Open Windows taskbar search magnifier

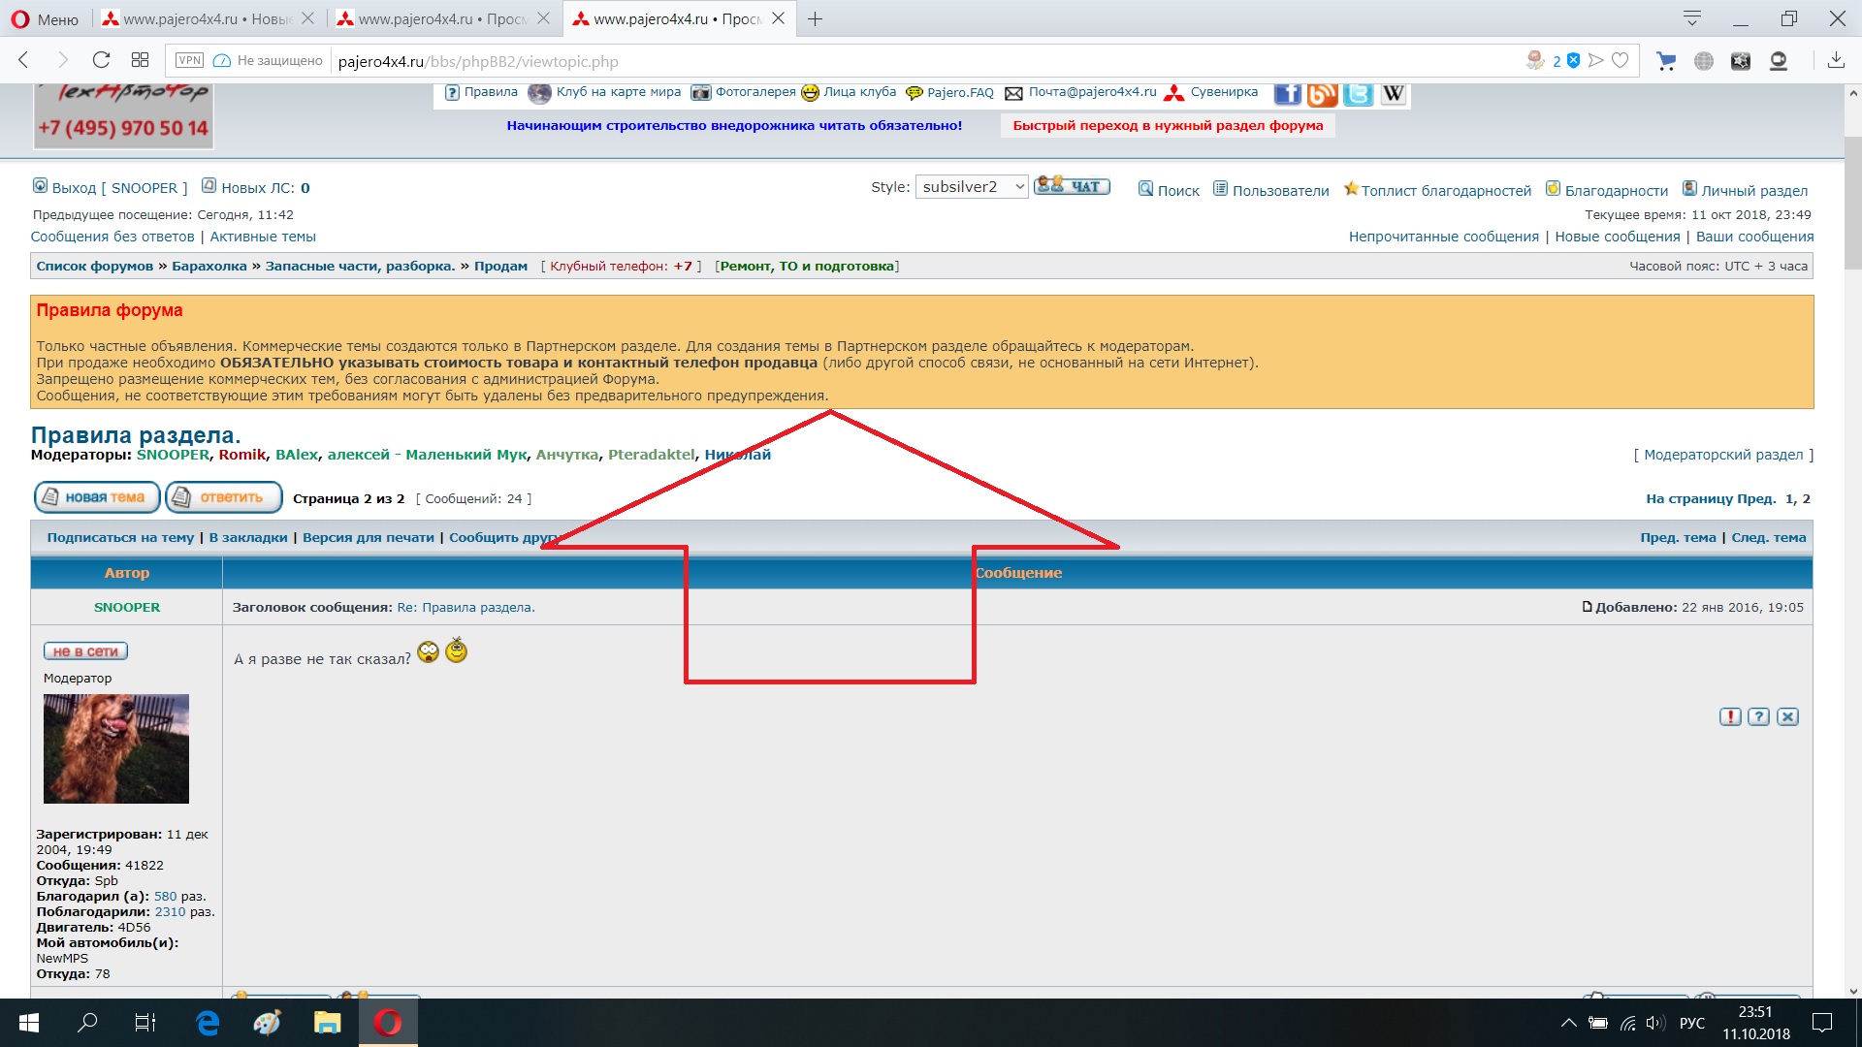[88, 1023]
